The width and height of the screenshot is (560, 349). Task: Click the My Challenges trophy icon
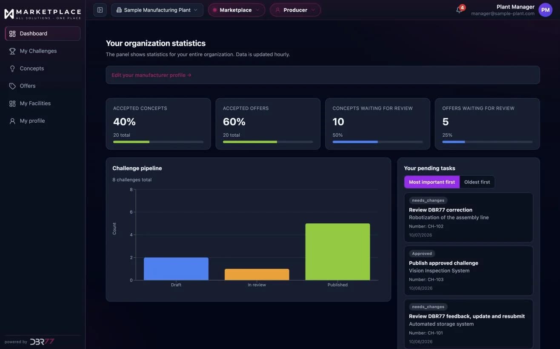click(12, 51)
